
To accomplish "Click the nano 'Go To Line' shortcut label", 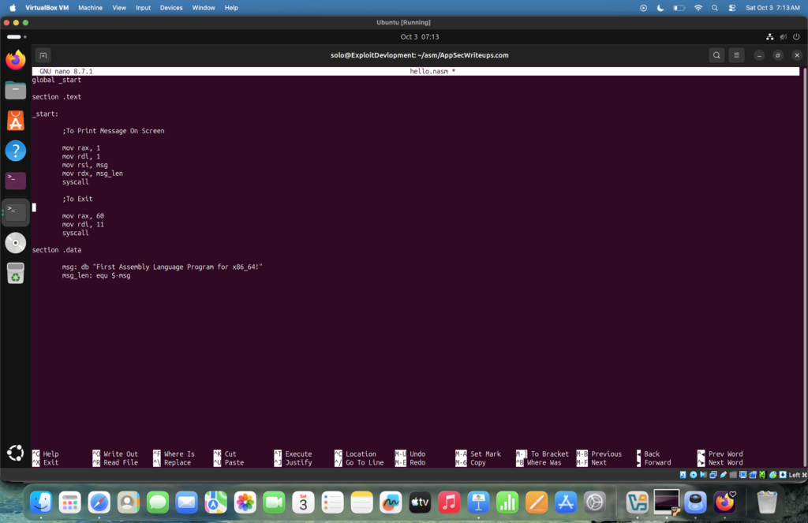I will pos(365,463).
